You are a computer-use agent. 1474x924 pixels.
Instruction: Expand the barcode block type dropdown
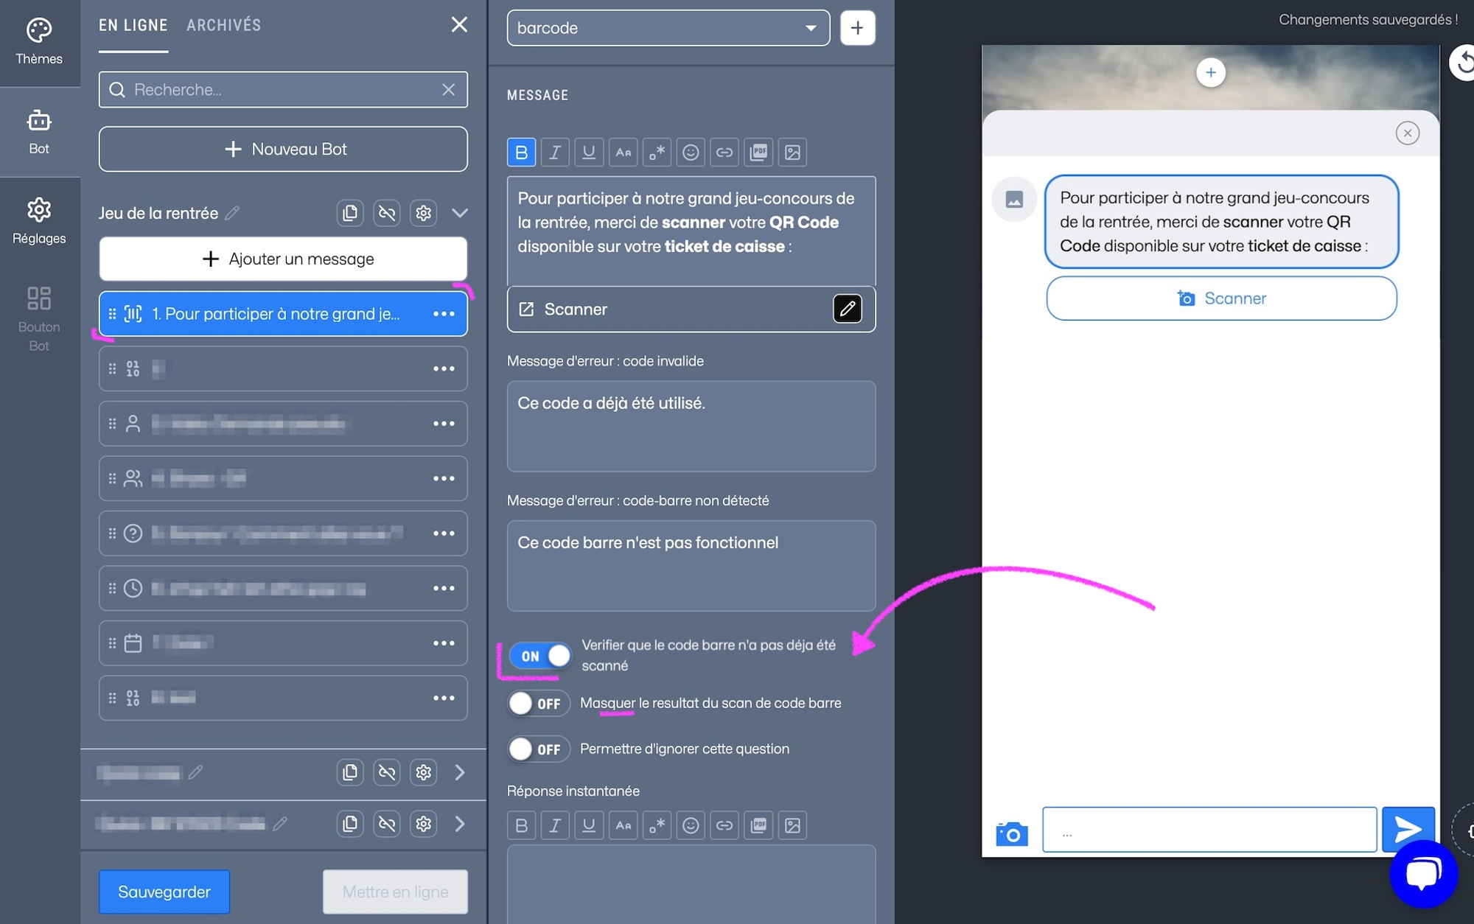811,27
